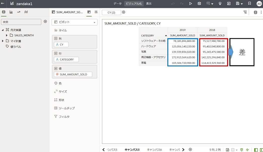Select the Grammar panel layout icon
This screenshot has width=263, height=152.
[x=89, y=12]
